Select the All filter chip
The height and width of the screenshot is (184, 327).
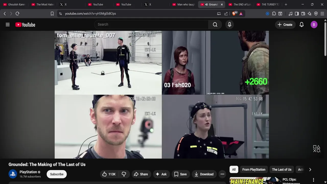234,169
